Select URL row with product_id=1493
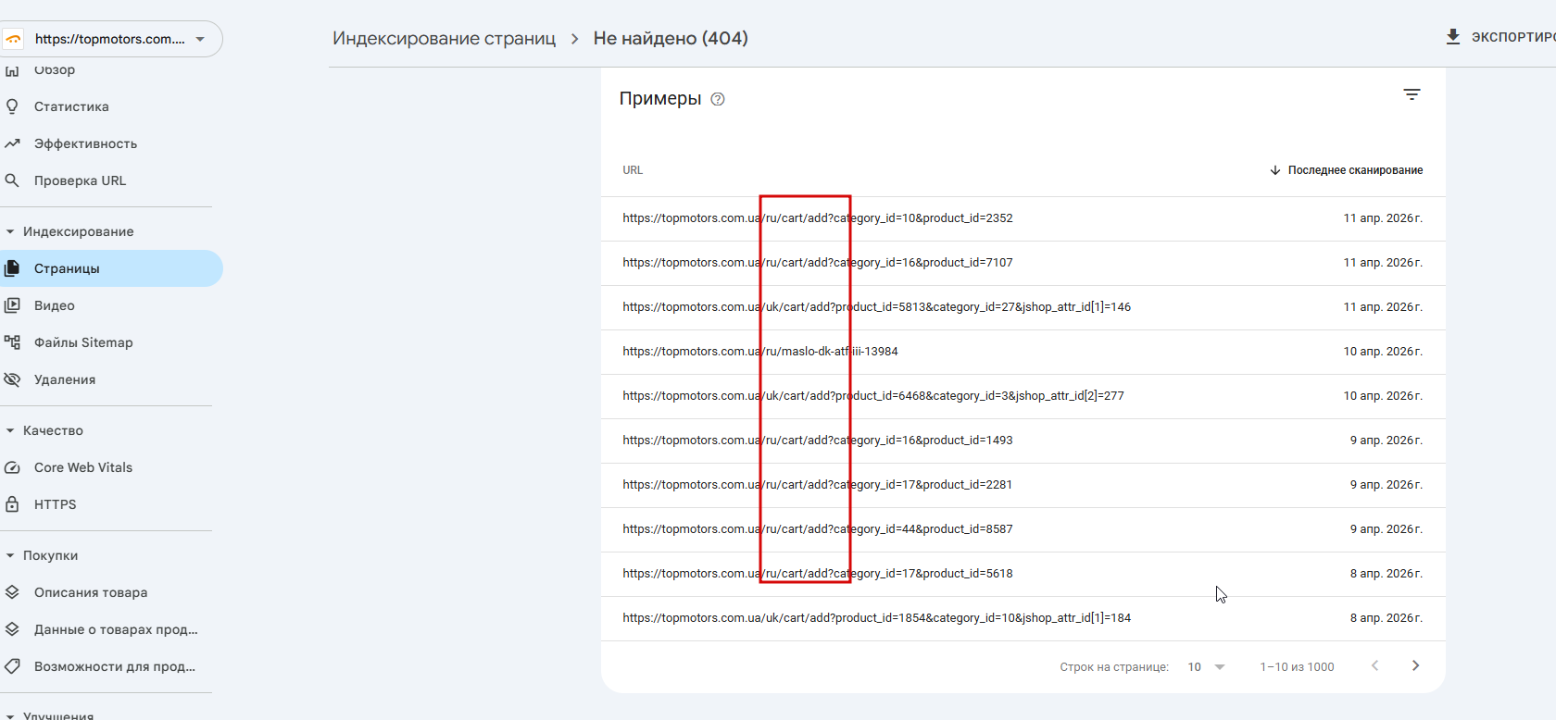 (x=1023, y=441)
